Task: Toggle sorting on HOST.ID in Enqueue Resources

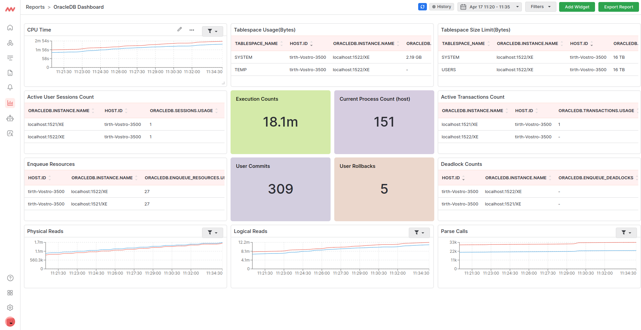Action: [50, 178]
